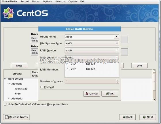This screenshot has width=161, height=124.
Task: Toggle Hide RAID device/LVM Volume Group members
Action: [5, 104]
